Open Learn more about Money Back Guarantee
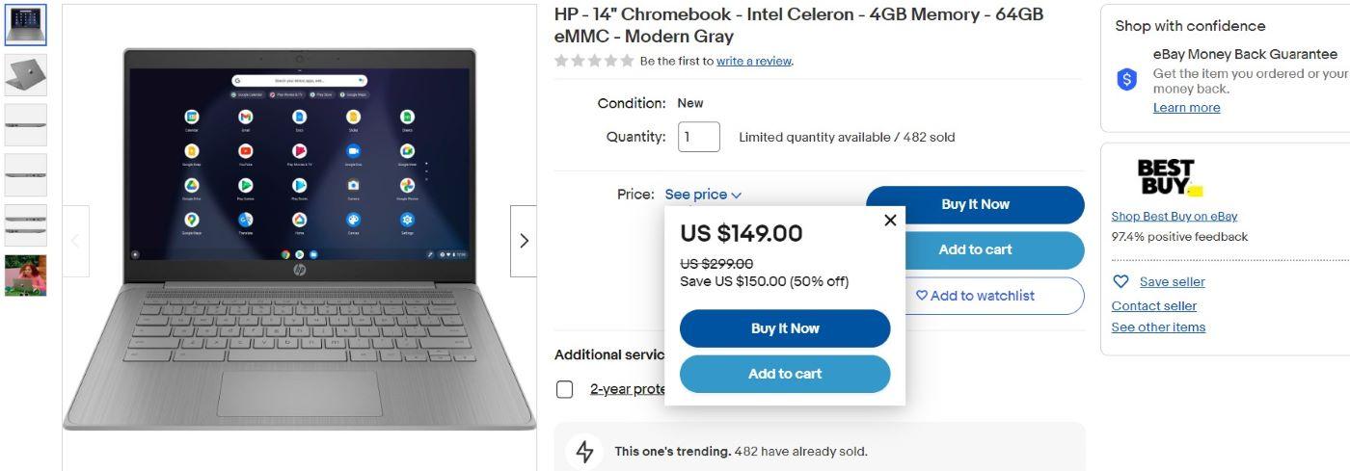 [x=1186, y=108]
